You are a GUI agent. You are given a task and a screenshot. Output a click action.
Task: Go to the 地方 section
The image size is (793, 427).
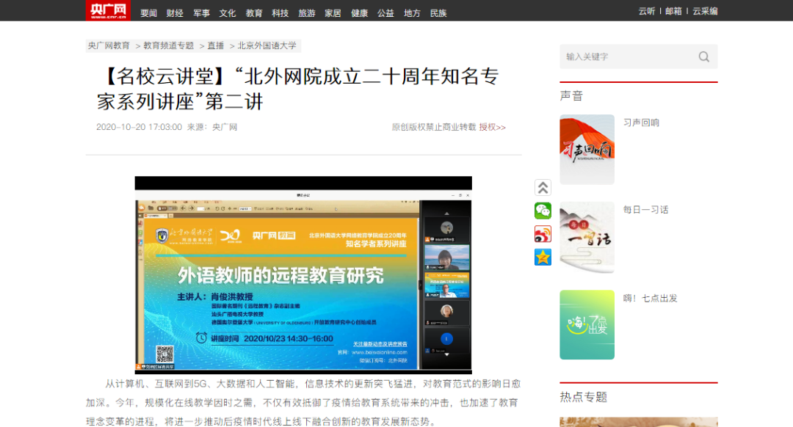point(412,13)
